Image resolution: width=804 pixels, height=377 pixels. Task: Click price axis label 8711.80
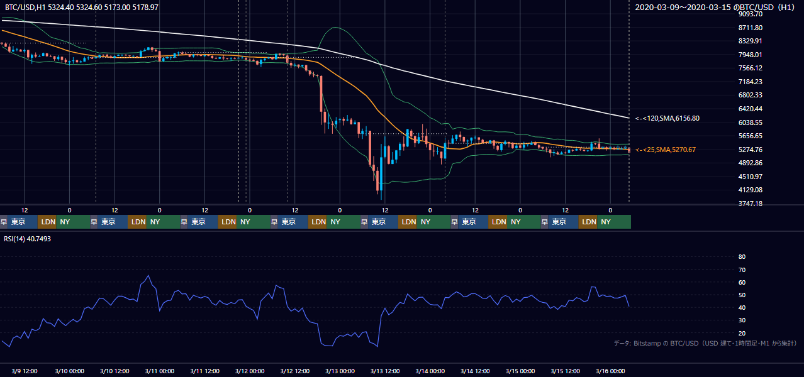pyautogui.click(x=751, y=28)
